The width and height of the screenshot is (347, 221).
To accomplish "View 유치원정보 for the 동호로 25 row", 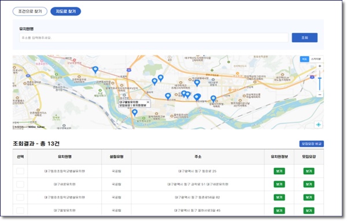I will pos(279,171).
